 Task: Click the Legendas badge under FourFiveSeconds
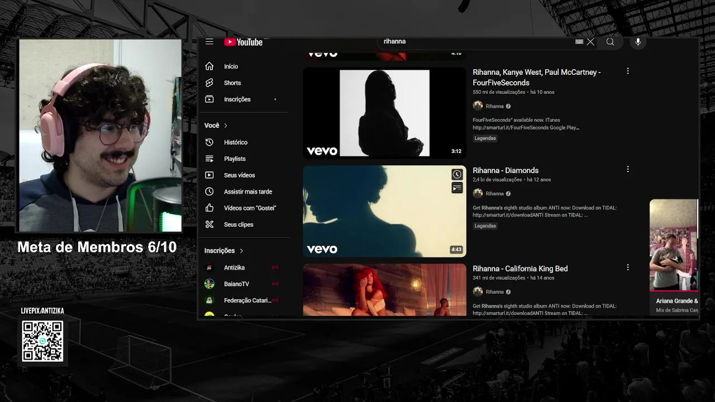pyautogui.click(x=485, y=138)
